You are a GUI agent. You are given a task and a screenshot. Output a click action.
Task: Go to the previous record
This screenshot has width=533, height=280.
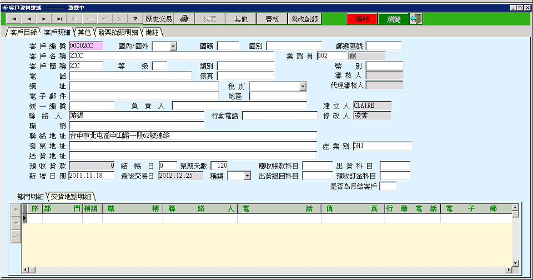tap(29, 19)
